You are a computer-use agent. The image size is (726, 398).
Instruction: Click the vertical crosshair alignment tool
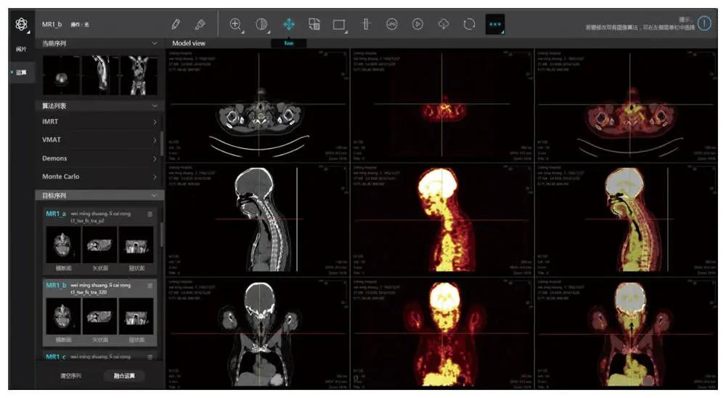coord(366,24)
